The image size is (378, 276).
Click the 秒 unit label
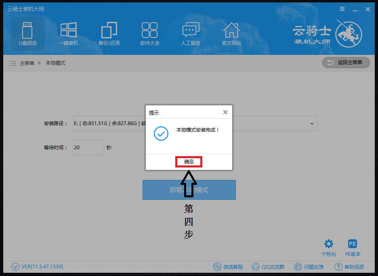pyautogui.click(x=109, y=147)
